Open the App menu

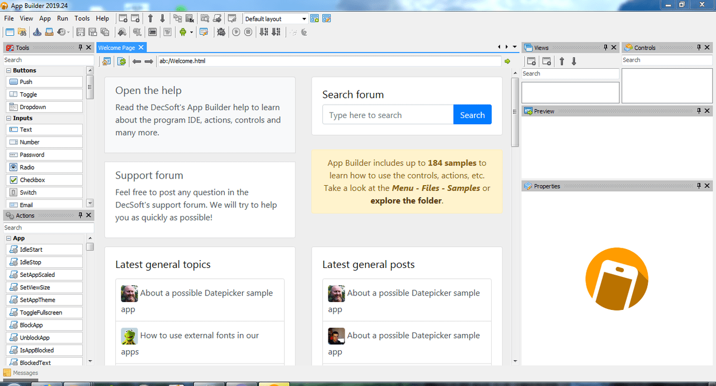[45, 18]
